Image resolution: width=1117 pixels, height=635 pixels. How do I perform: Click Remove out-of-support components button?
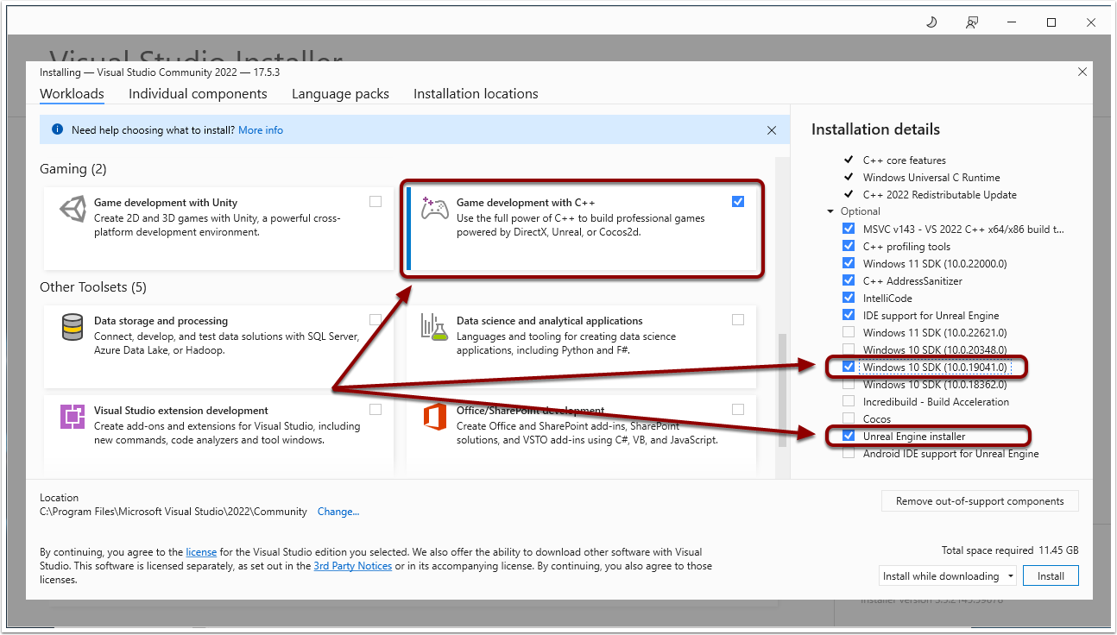980,500
